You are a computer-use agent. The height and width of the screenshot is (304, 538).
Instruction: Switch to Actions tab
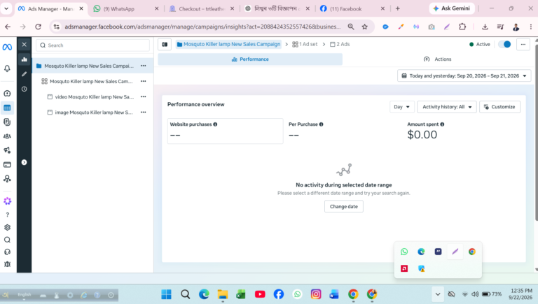pos(437,59)
